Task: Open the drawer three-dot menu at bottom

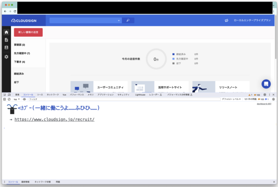Action: pos(5,182)
